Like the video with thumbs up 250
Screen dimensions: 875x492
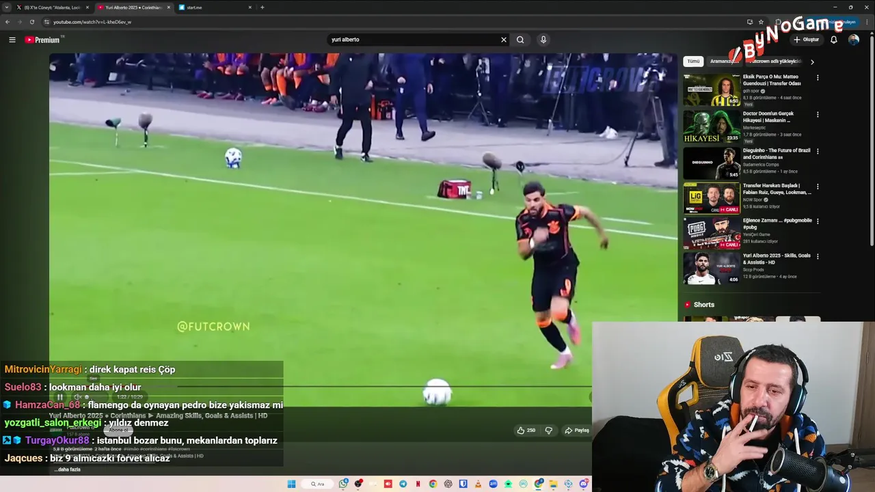click(526, 430)
